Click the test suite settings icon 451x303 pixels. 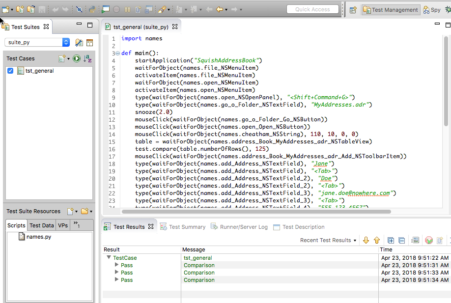click(79, 43)
